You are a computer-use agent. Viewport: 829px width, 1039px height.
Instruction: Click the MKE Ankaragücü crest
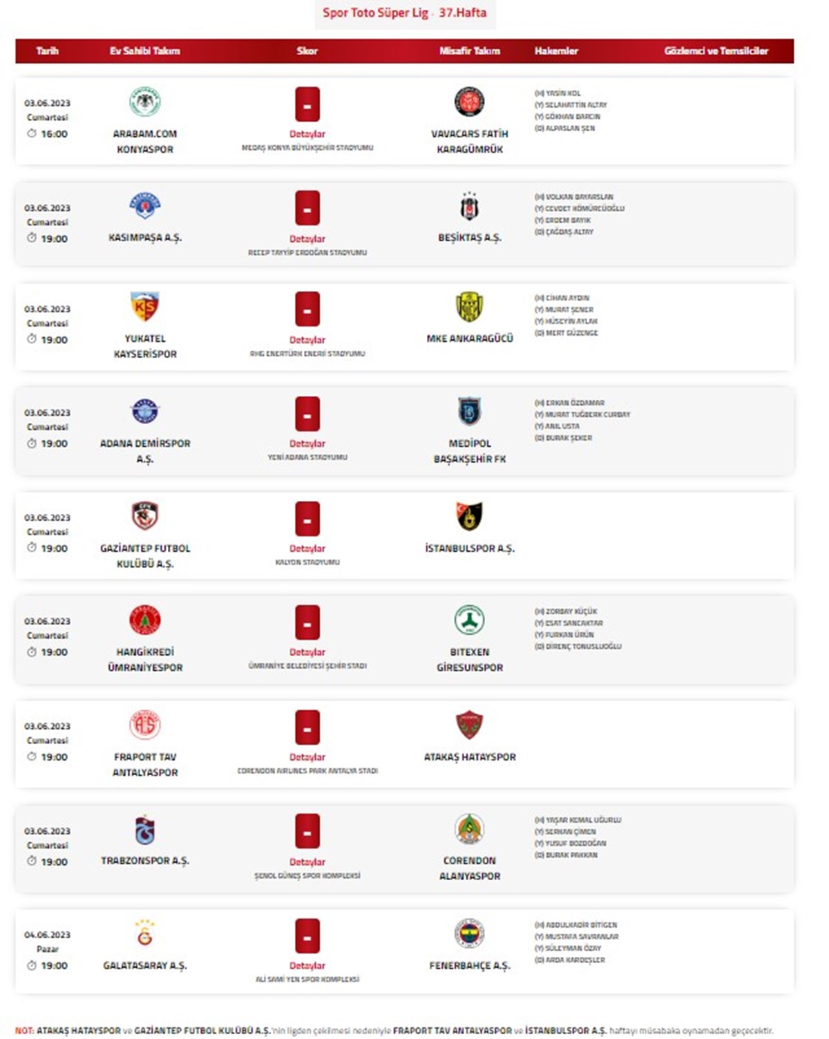[470, 307]
